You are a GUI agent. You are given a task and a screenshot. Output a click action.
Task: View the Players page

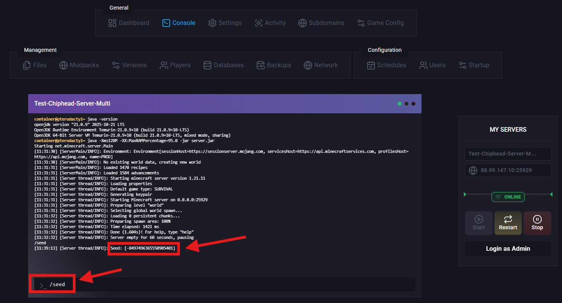(176, 65)
